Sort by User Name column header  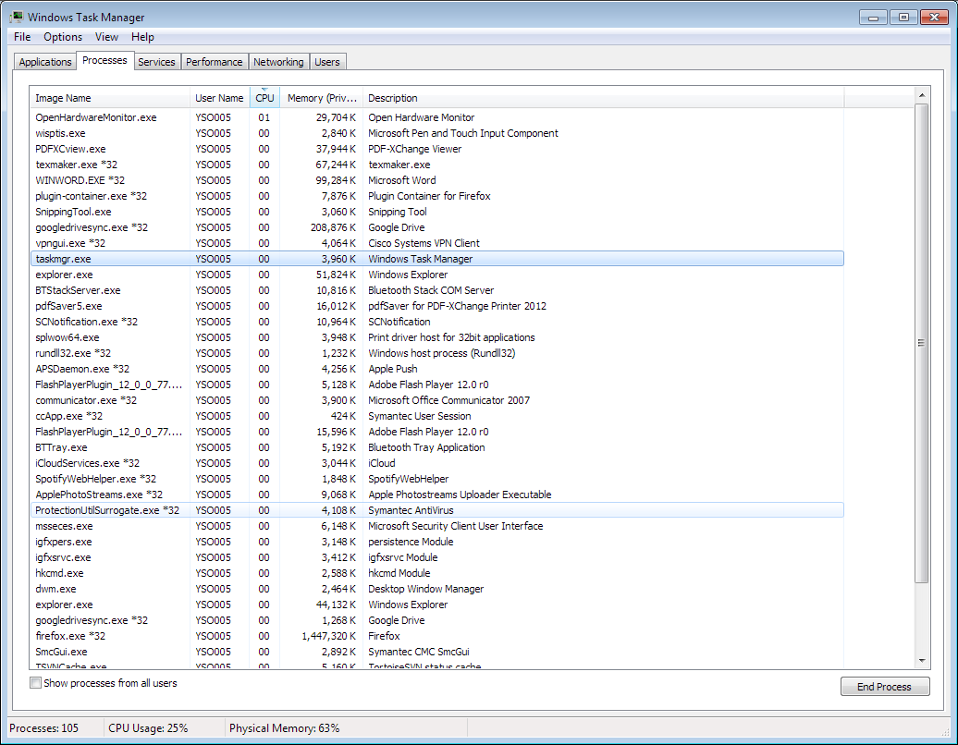(x=219, y=98)
